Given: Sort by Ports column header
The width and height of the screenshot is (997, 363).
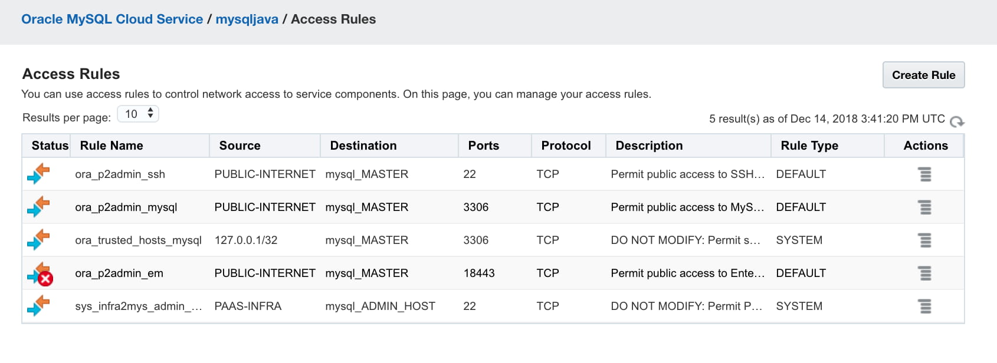Looking at the screenshot, I should (x=484, y=146).
